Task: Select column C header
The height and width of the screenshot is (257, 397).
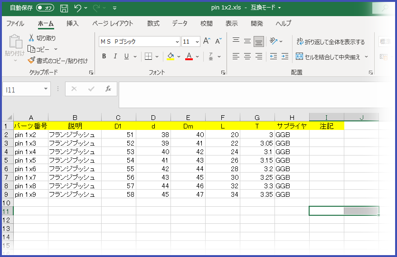Action: point(118,118)
